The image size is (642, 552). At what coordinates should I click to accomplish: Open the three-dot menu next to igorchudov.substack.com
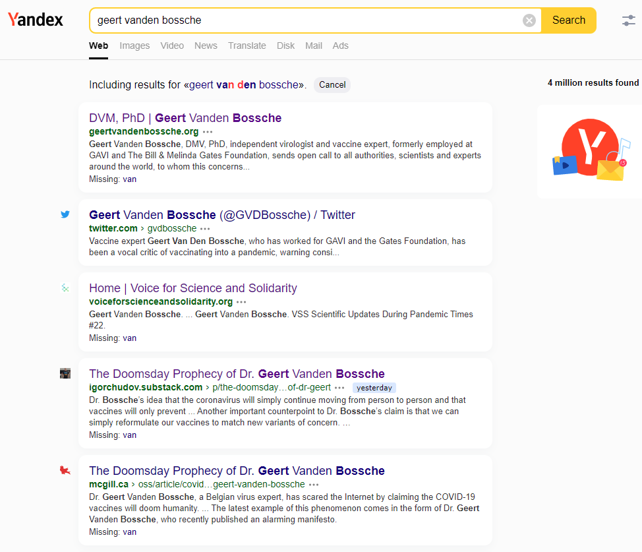coord(339,388)
